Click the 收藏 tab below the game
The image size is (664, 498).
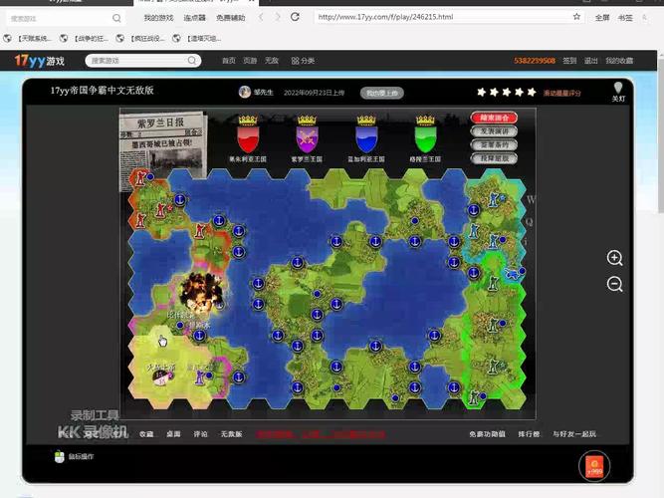[146, 434]
